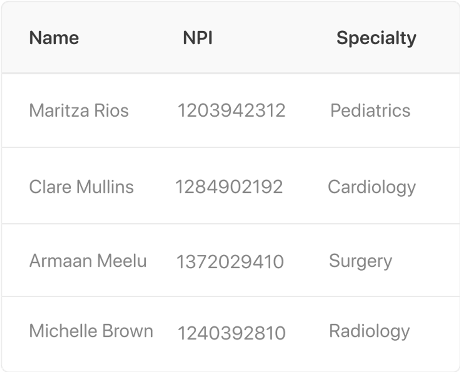Sort by the NPI column header
The image size is (460, 372).
197,38
